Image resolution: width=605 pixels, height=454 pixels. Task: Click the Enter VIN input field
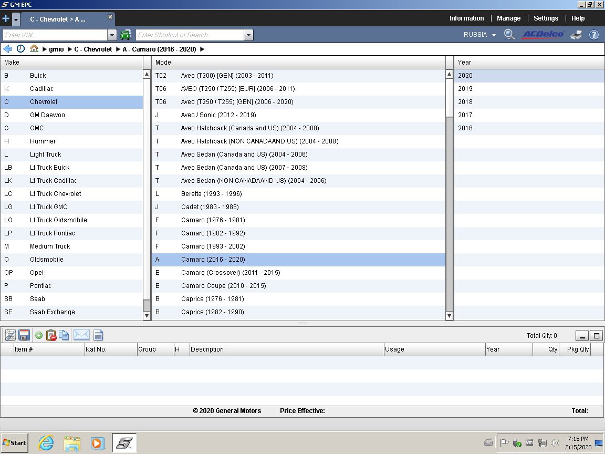[55, 35]
